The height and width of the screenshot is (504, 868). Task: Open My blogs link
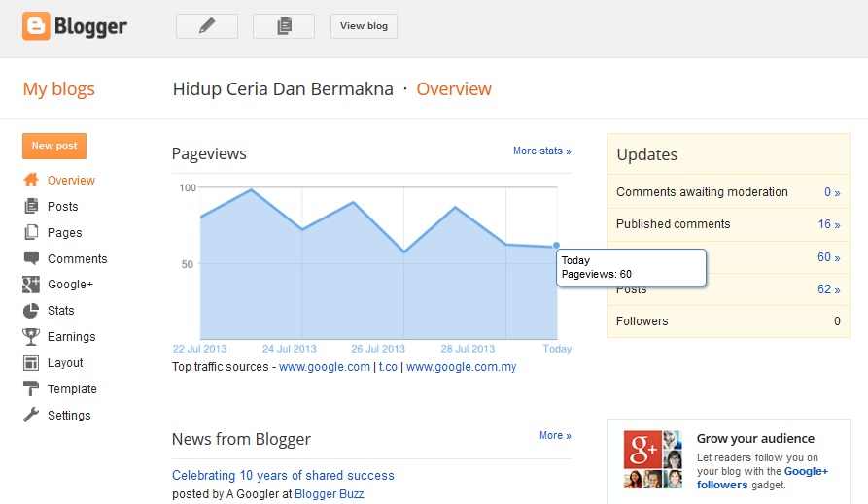[x=58, y=89]
